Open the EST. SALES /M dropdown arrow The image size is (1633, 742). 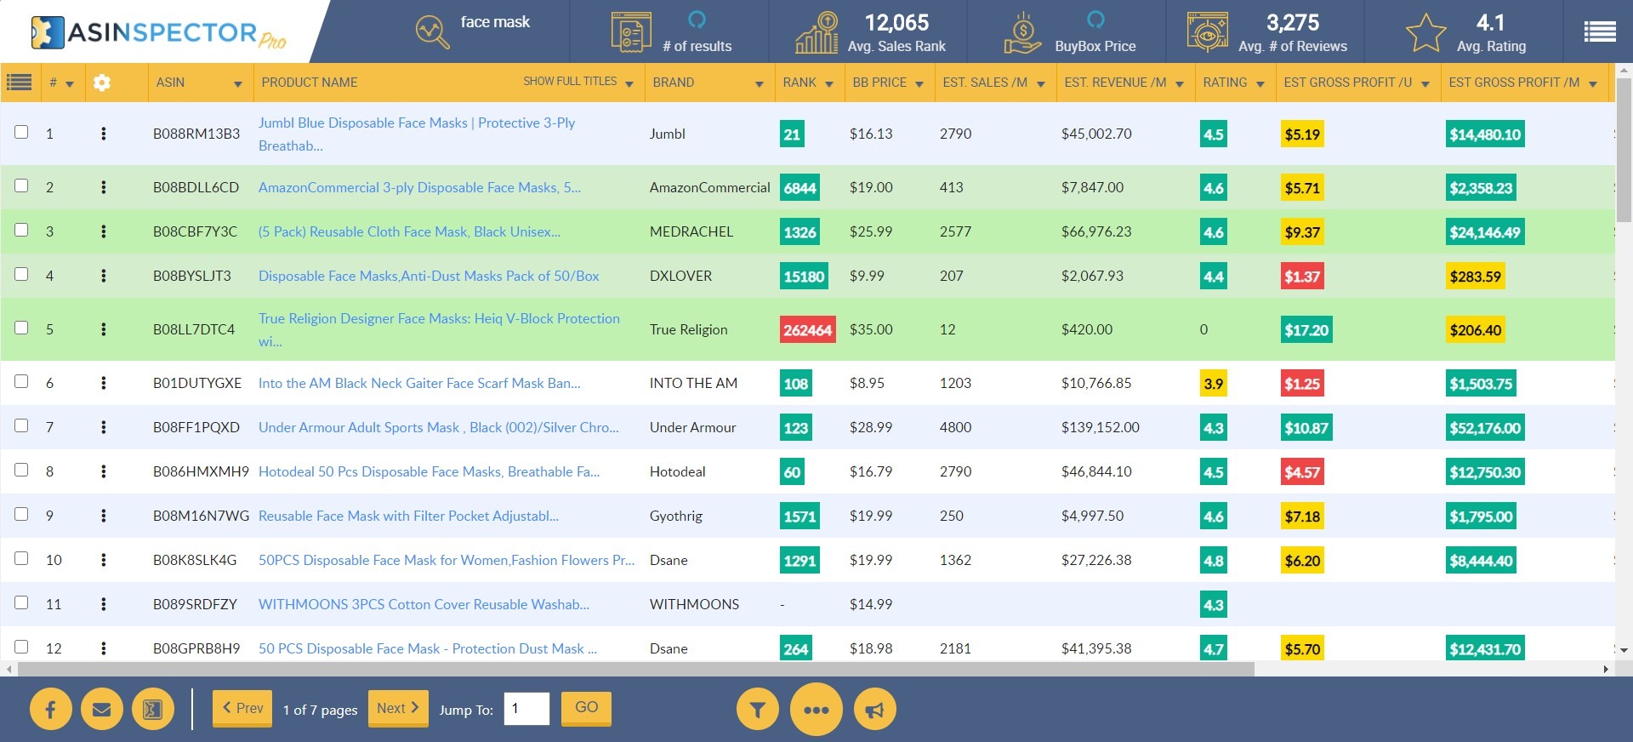coord(1040,84)
